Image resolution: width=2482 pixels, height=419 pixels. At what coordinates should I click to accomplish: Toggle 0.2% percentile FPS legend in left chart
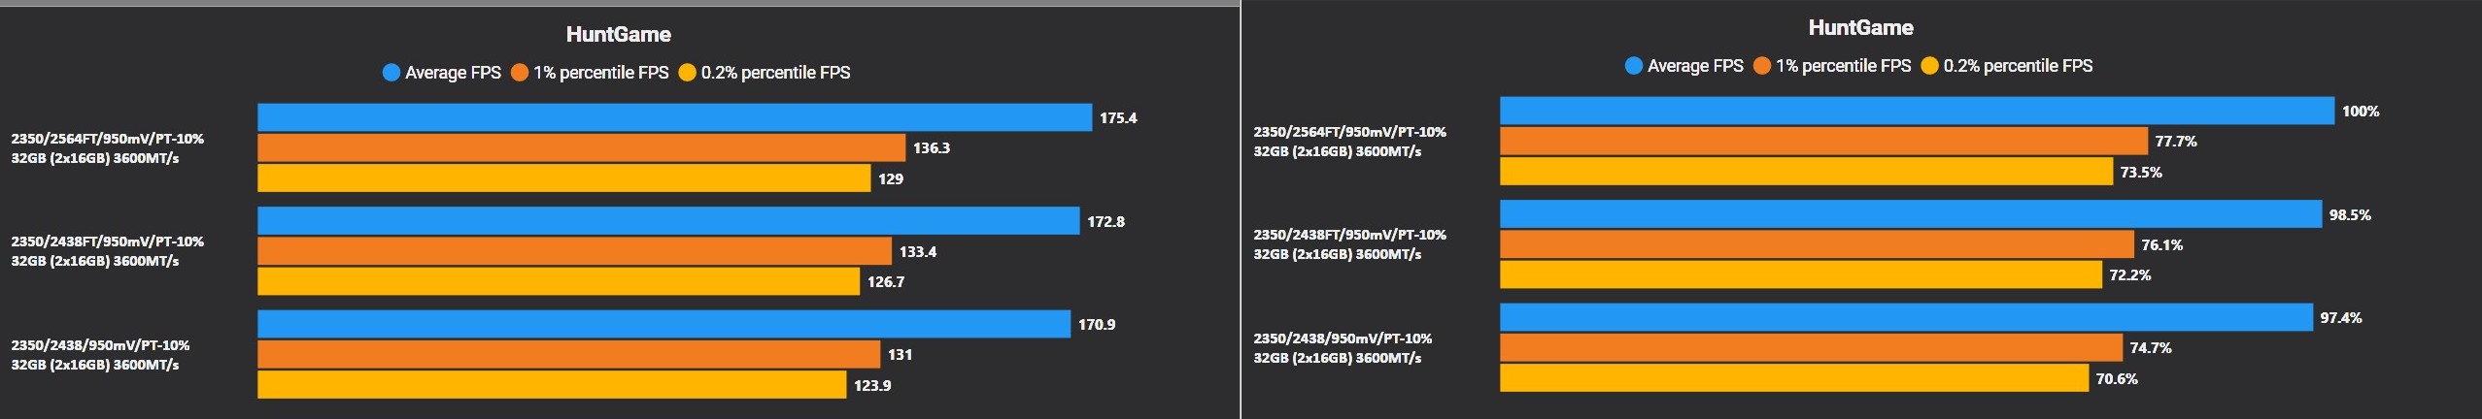point(765,73)
